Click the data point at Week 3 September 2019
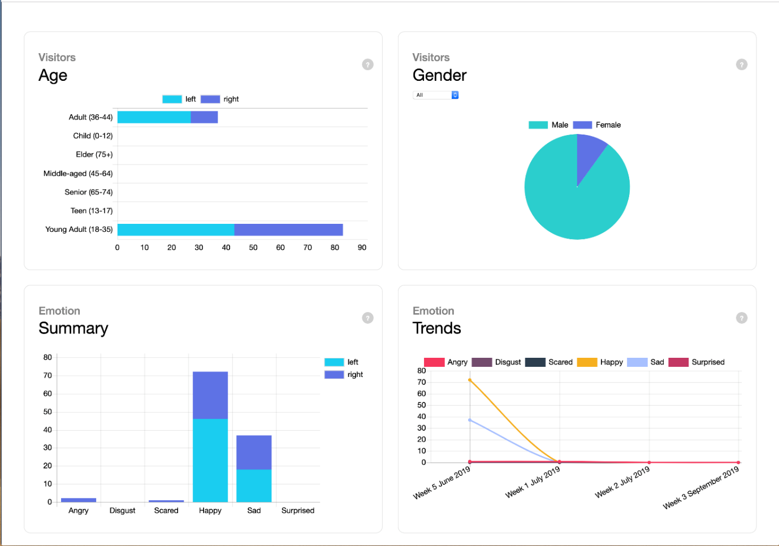 coord(738,462)
